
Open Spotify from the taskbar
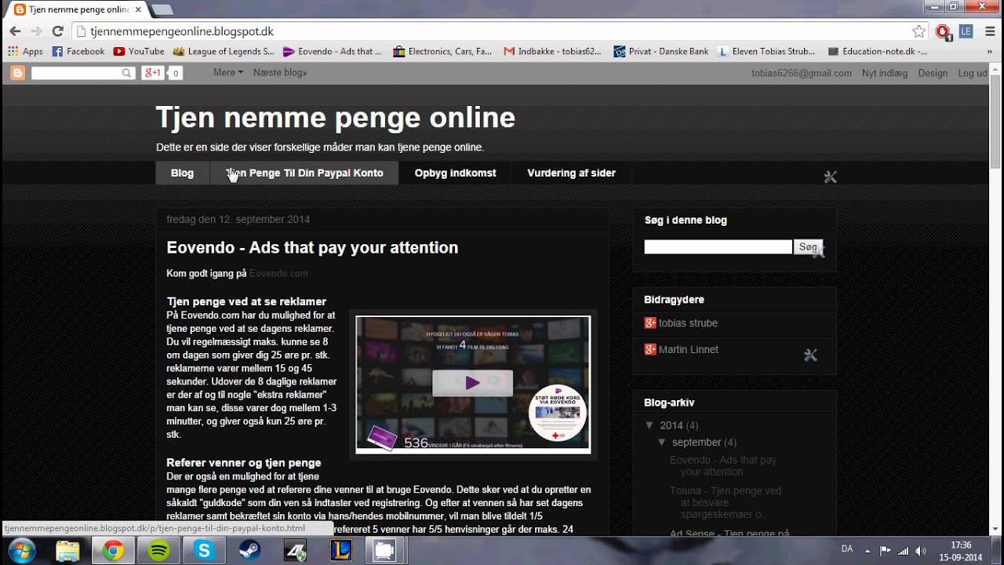coord(158,551)
